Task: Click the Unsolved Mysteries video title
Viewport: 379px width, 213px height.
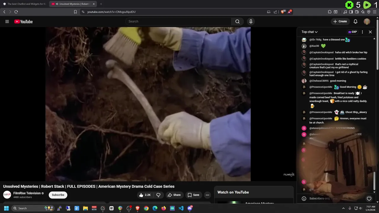Action: [89, 186]
